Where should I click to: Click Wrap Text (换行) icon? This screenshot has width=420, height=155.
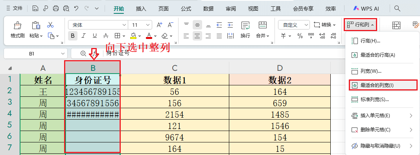[245, 26]
